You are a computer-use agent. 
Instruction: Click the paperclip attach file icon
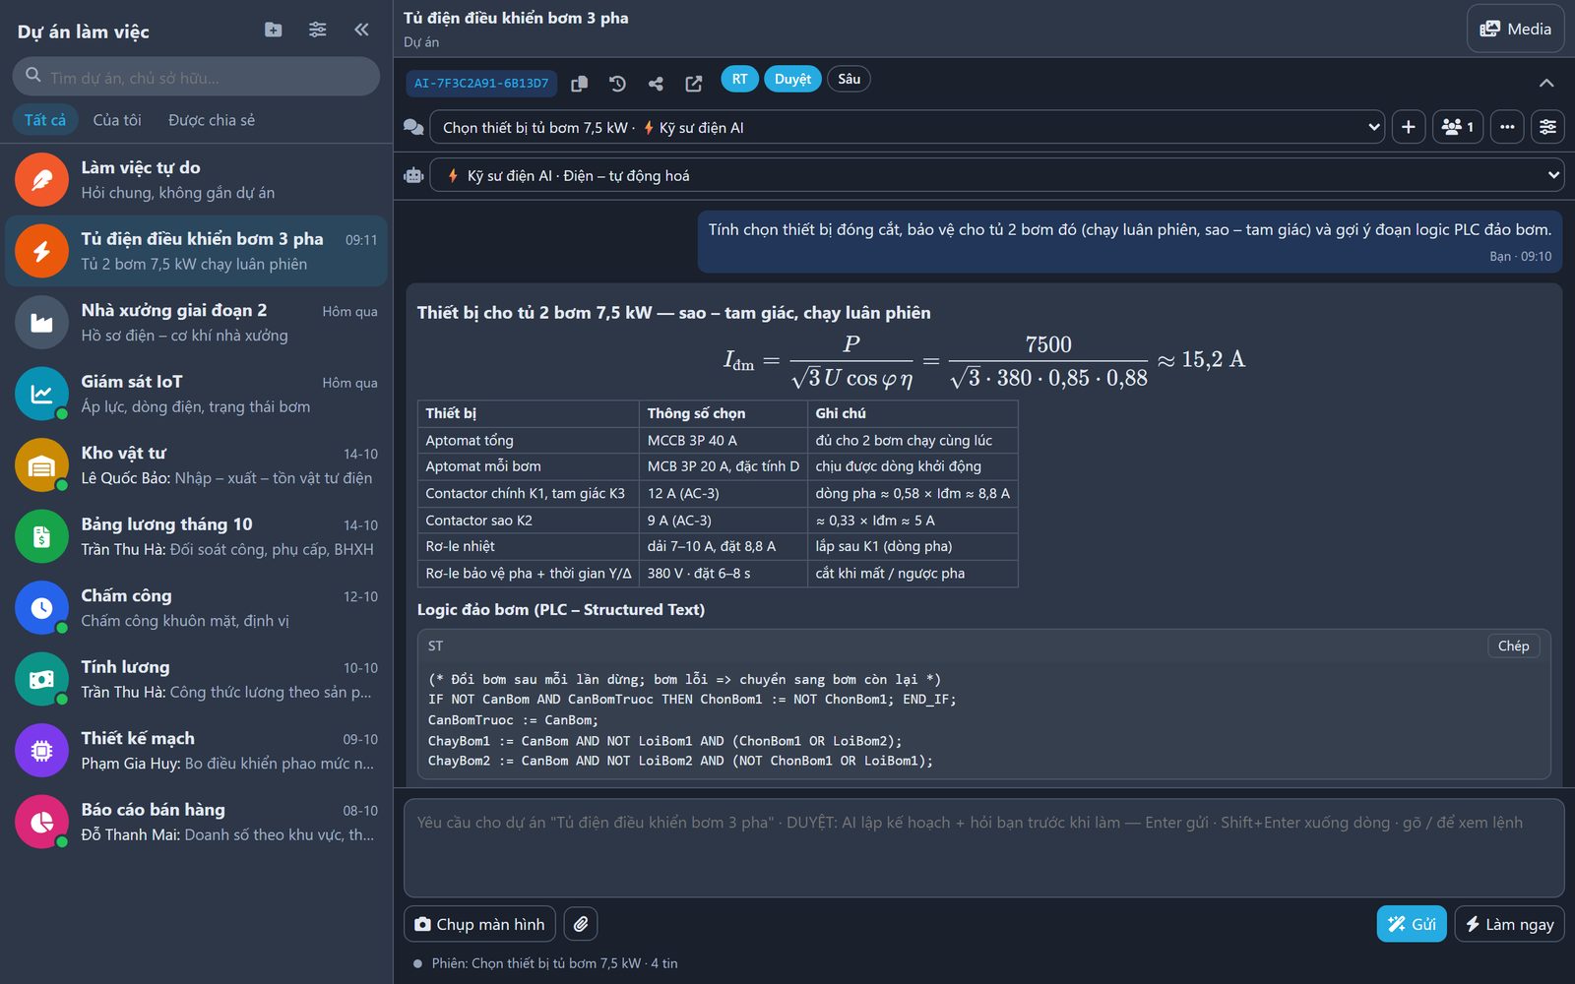coord(581,924)
